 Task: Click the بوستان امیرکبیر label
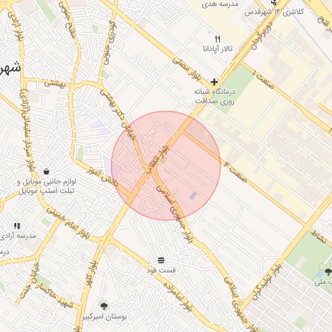104,317
